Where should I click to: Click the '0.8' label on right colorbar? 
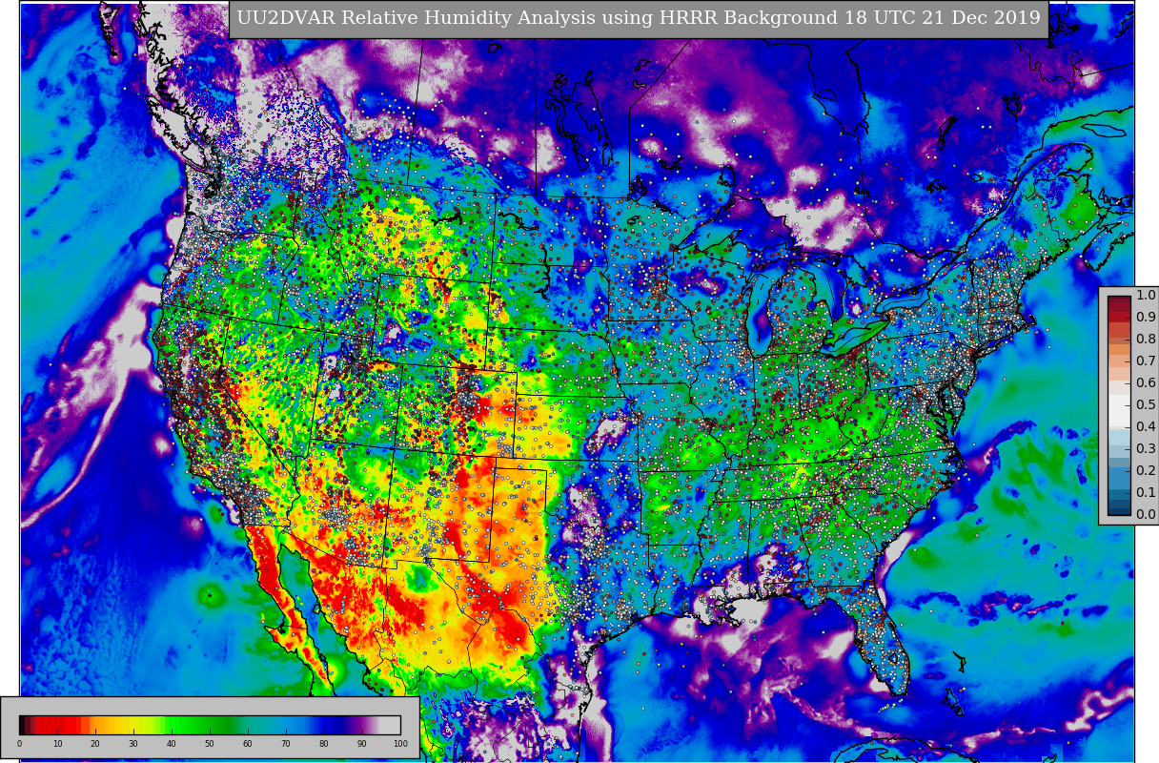click(x=1146, y=339)
